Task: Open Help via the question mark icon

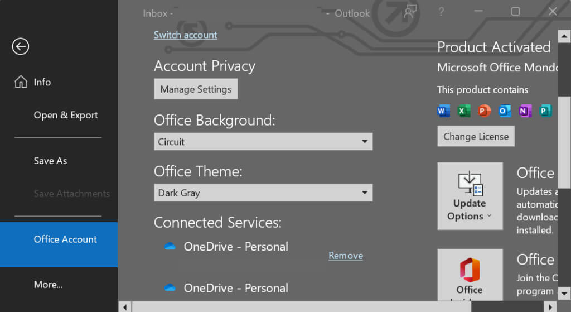Action: tap(441, 12)
